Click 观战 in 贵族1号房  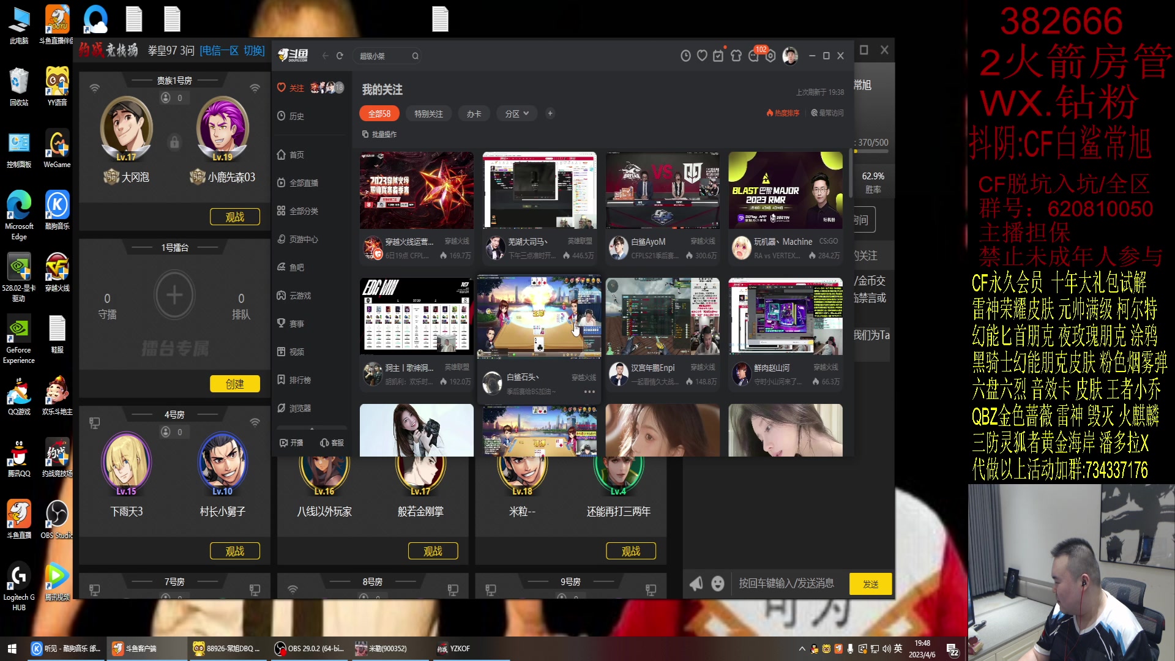(x=234, y=217)
